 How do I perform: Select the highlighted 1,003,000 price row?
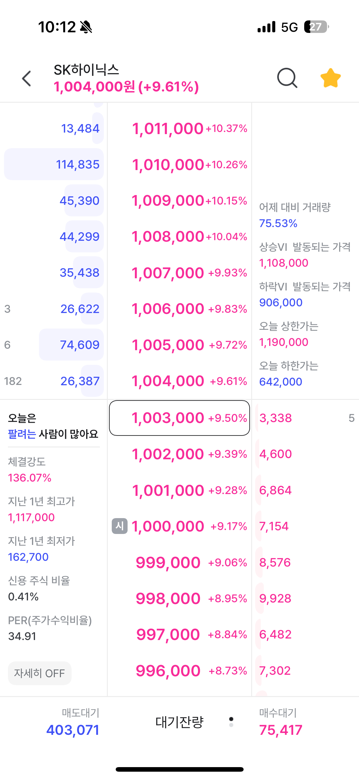pyautogui.click(x=179, y=418)
